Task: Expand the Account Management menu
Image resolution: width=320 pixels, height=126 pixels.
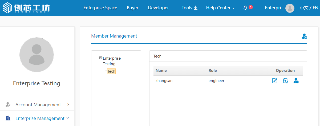Action: coord(68,104)
